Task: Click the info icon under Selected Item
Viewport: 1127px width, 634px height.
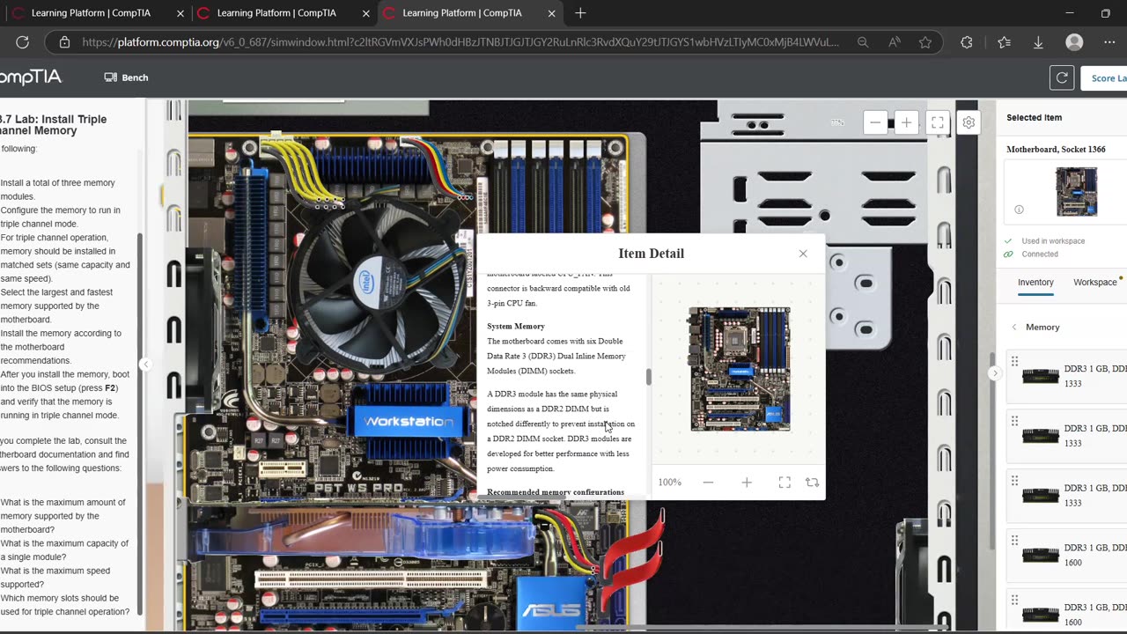Action: coord(1019,210)
